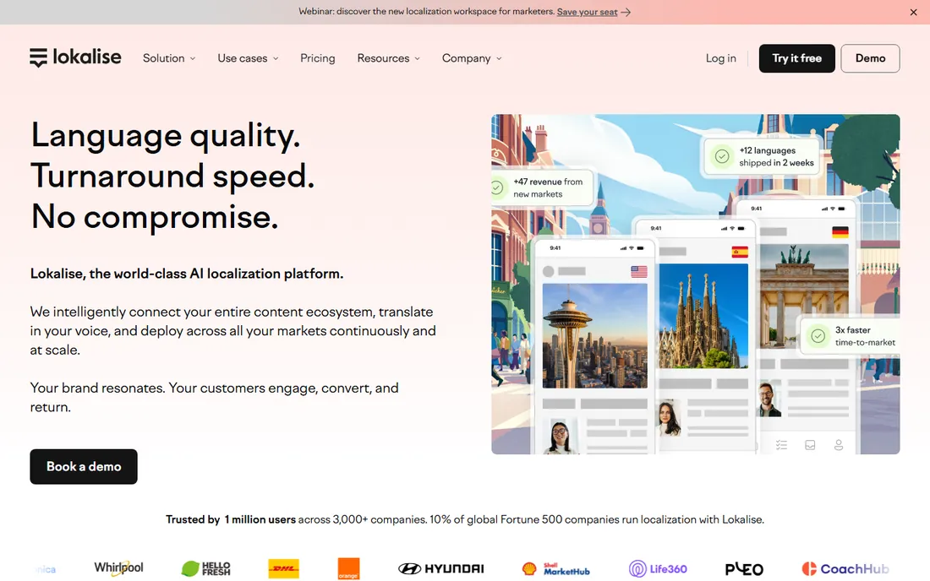Click the checkmark beside +12 languages
The width and height of the screenshot is (930, 581).
click(722, 156)
